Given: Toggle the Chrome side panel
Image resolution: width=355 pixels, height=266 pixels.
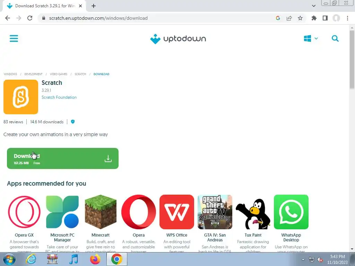Looking at the screenshot, I should (325, 18).
